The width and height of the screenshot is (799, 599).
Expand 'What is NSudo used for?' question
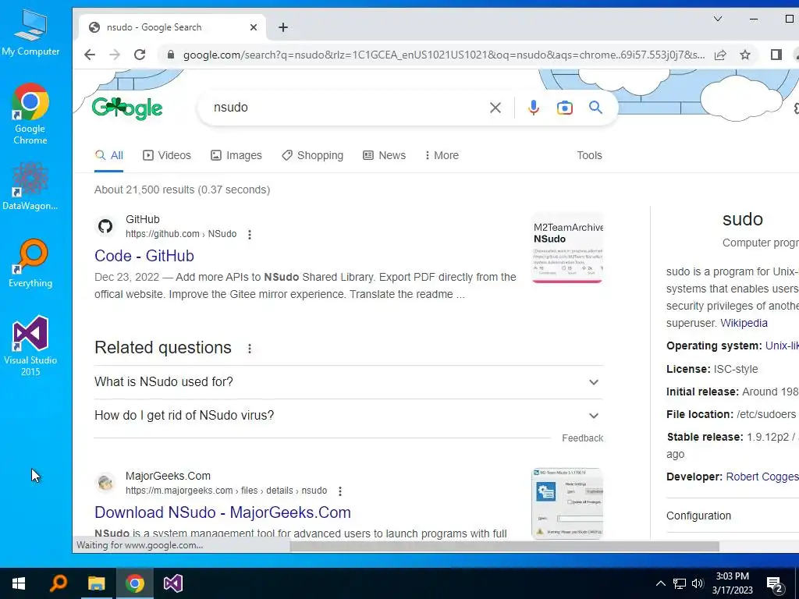coord(349,382)
